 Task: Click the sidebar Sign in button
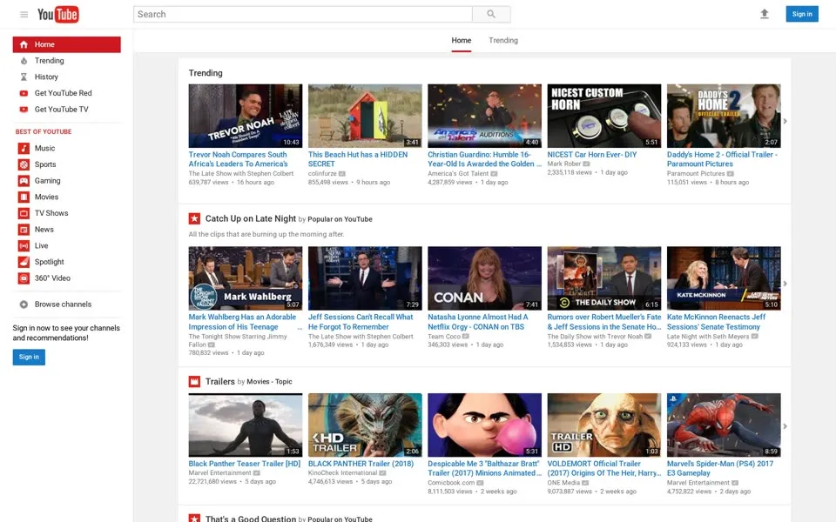coord(29,357)
